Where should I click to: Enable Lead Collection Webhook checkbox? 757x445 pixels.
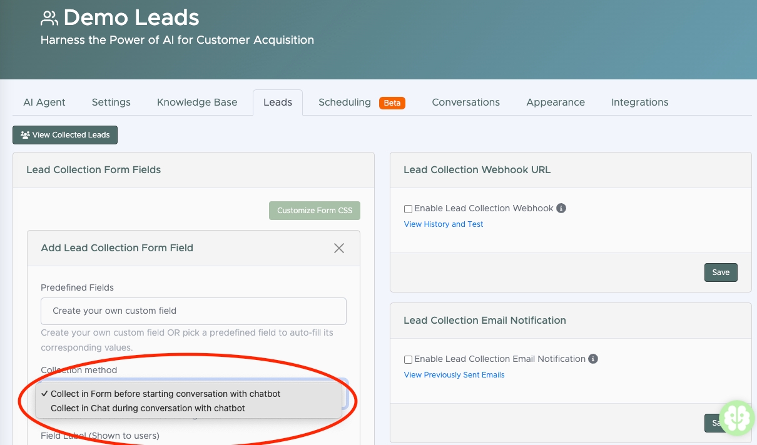point(408,209)
